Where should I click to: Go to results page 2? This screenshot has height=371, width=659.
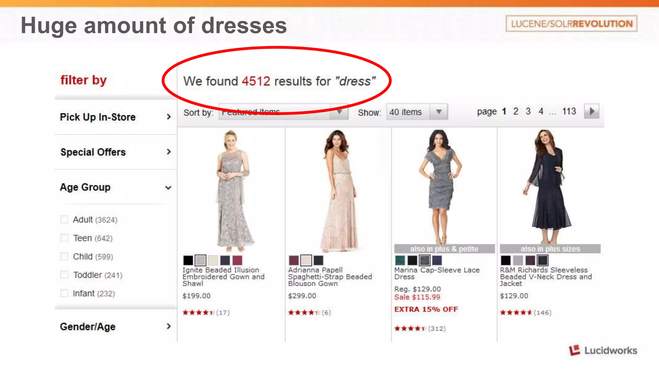tap(516, 111)
